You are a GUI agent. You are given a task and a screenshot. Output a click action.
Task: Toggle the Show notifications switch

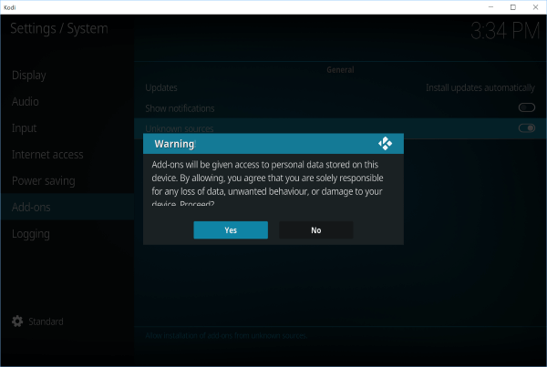tap(526, 107)
